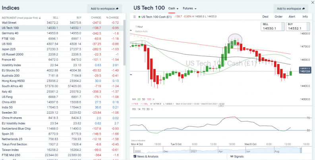Click the arrow on Indices Add to workspace

coord(117,9)
